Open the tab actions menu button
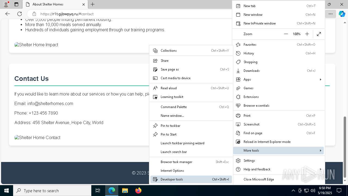348x196 pixels. (x=16, y=4)
